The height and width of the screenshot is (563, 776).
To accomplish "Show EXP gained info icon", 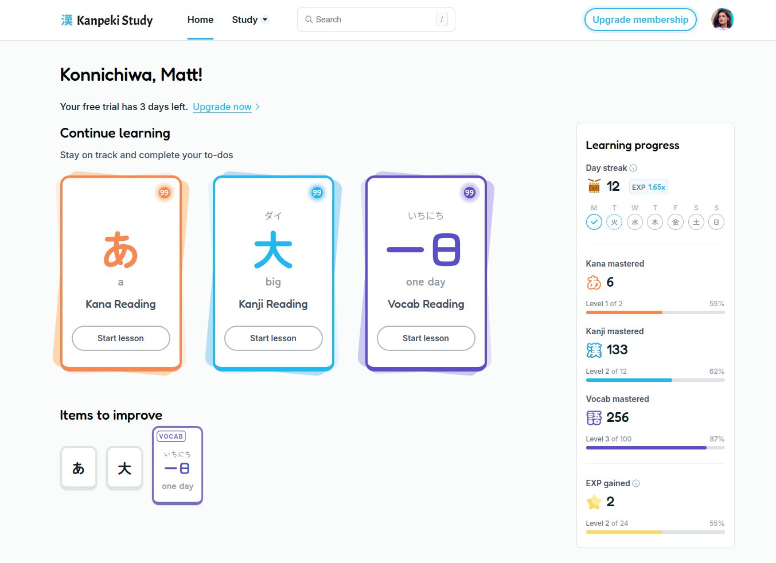I will [636, 483].
